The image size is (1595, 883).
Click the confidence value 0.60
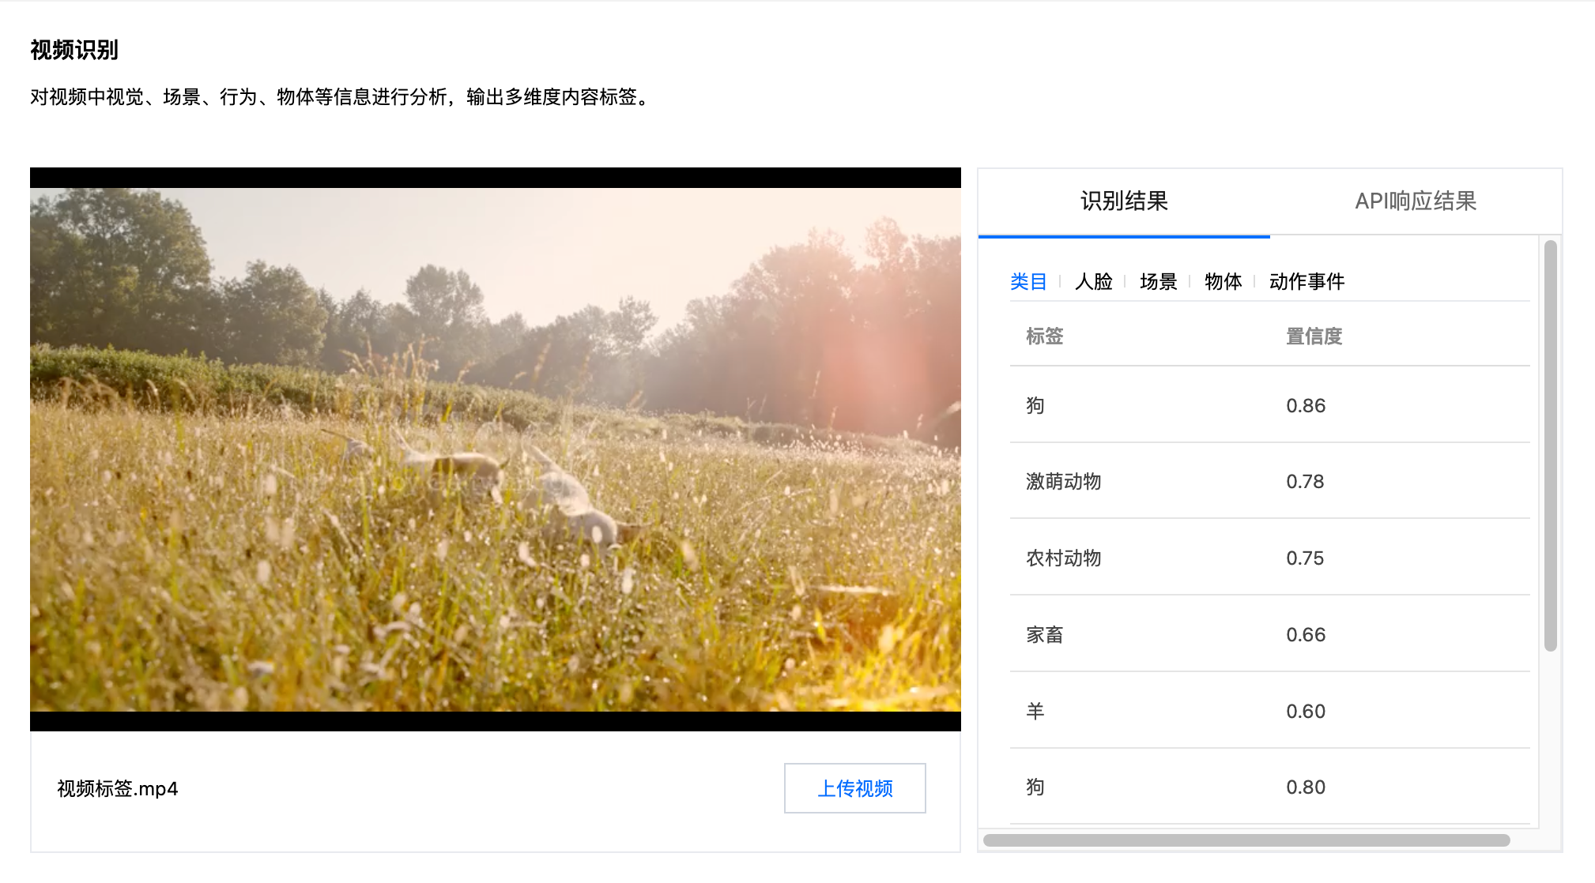point(1306,712)
